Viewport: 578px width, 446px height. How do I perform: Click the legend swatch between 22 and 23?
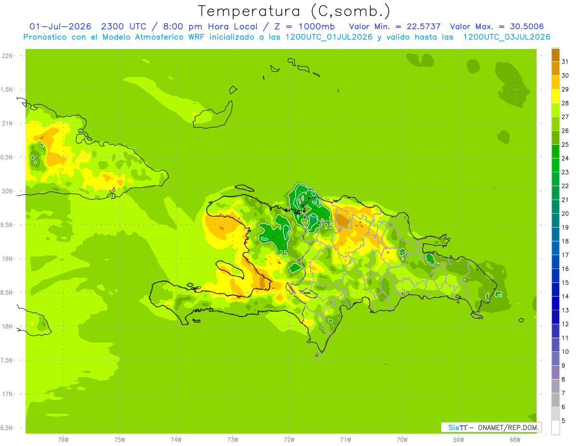click(555, 179)
